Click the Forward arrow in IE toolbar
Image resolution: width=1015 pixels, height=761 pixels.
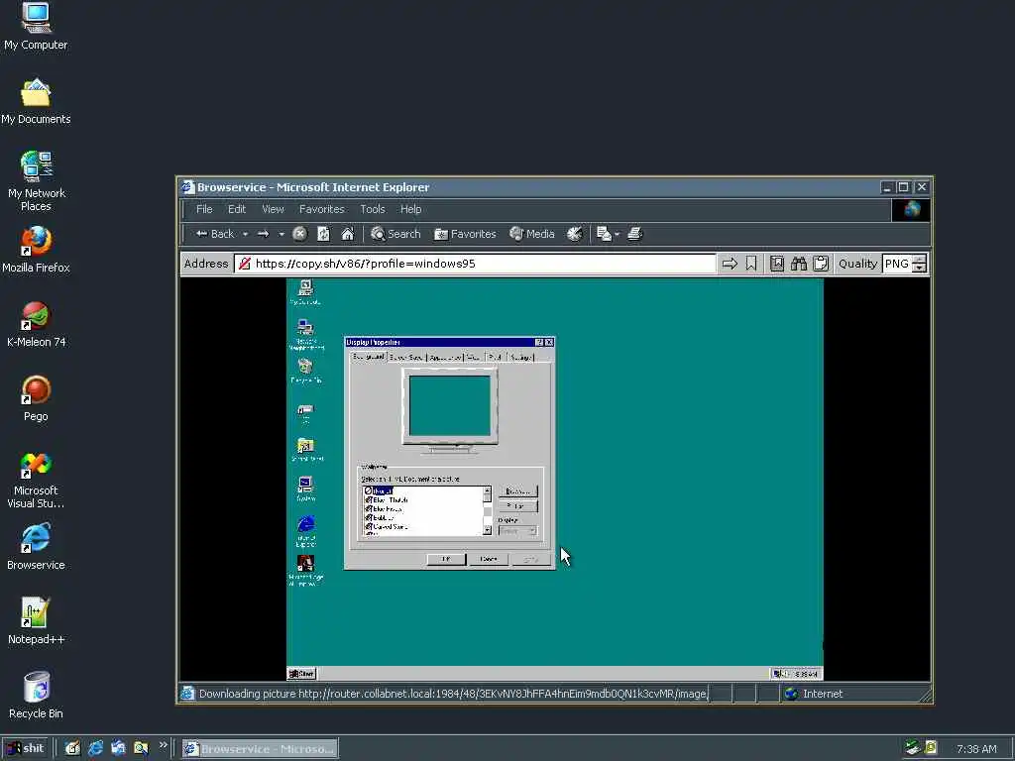click(263, 234)
